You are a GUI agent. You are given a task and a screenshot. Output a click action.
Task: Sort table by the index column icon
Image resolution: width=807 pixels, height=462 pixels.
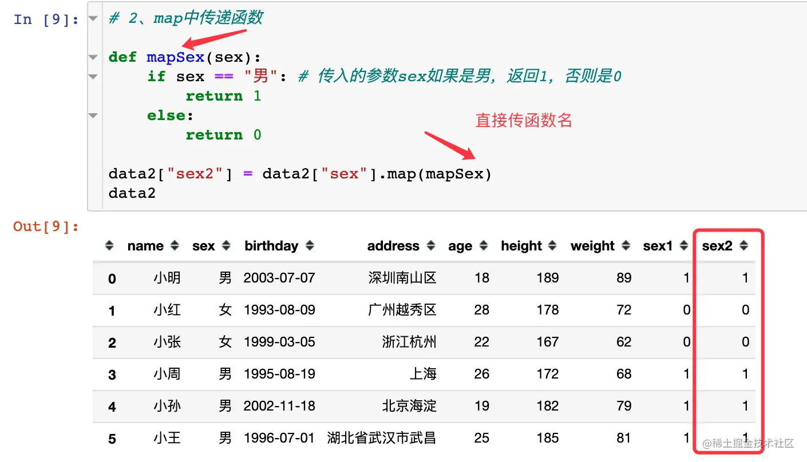pyautogui.click(x=109, y=246)
